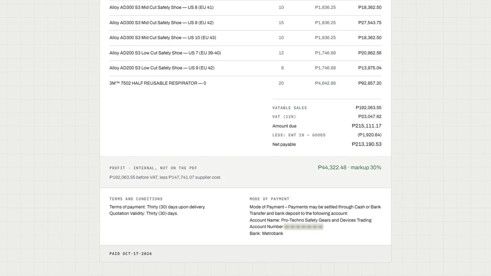Click quantity 15 in the AD300 US 9 row
Viewport: 491px width, 276px height.
(281, 23)
